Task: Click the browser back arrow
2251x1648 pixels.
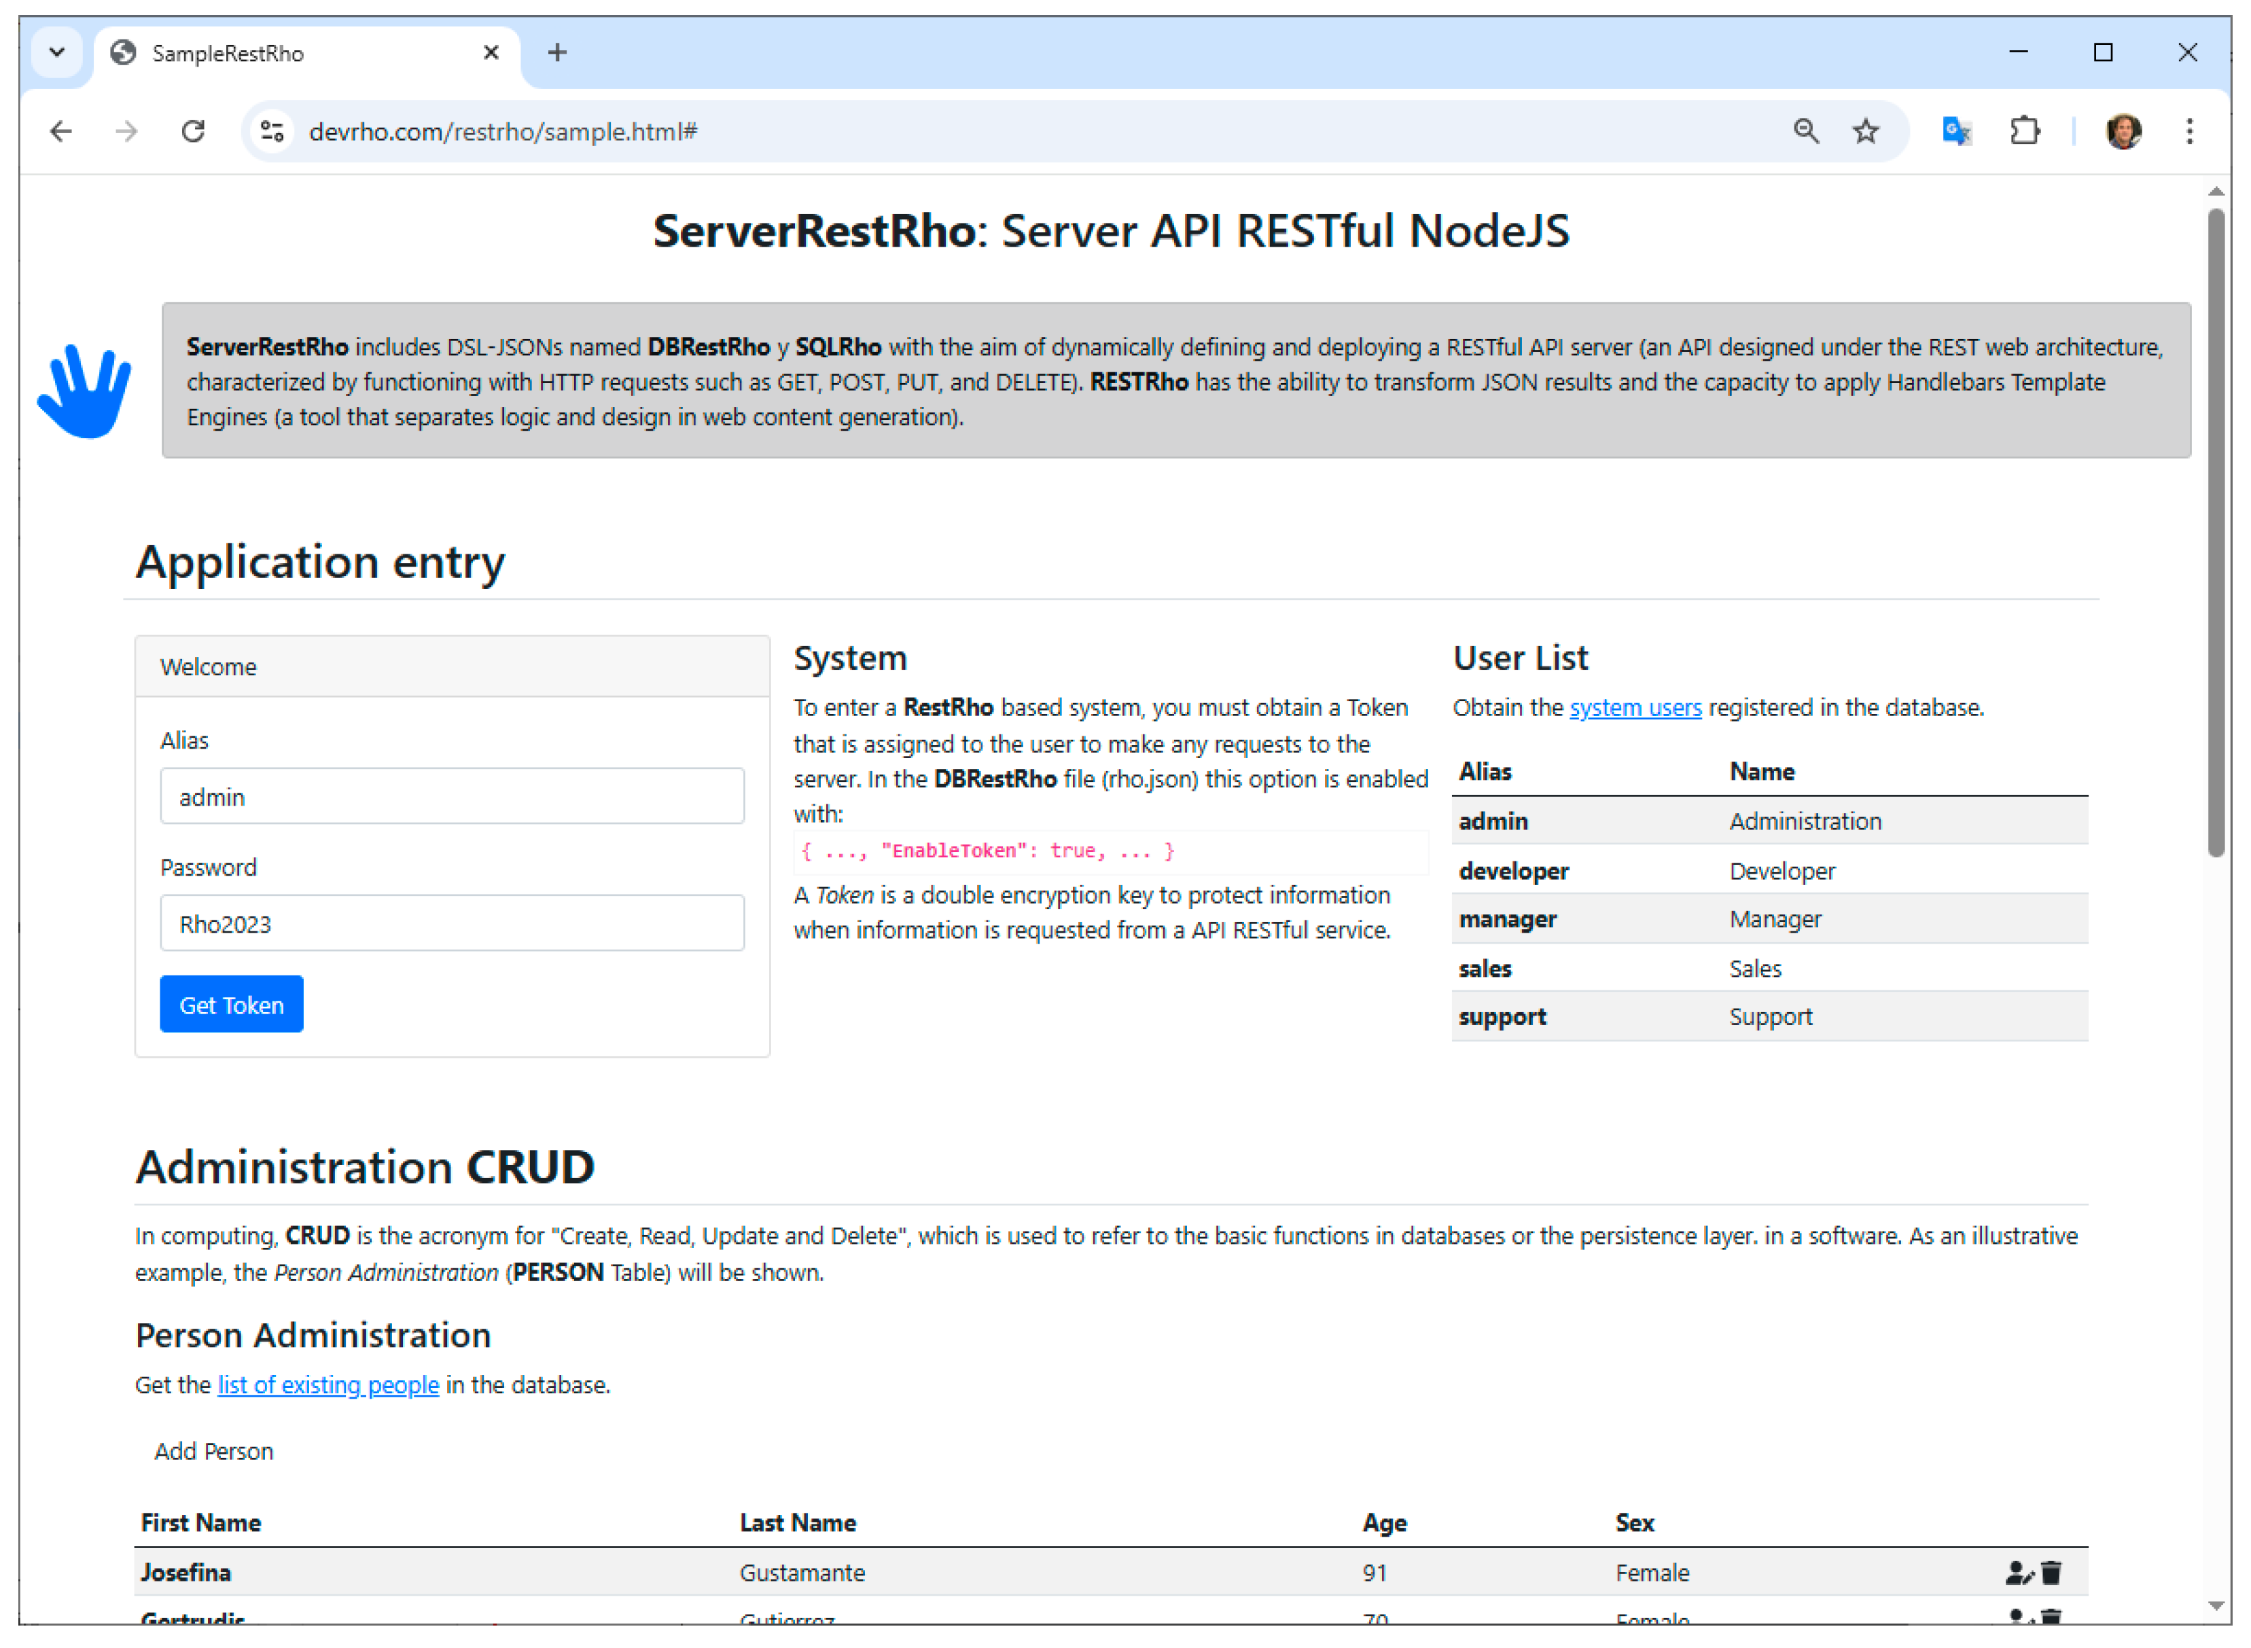Action: (61, 130)
